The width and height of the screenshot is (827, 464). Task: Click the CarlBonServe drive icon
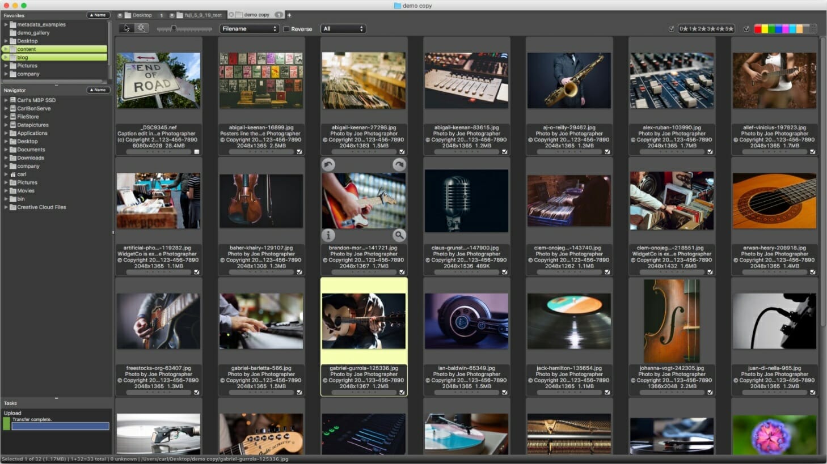pos(13,108)
